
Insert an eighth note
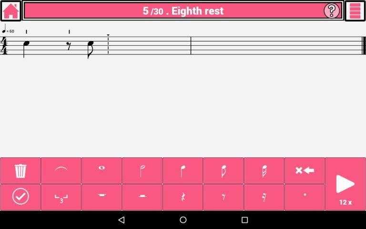click(224, 171)
